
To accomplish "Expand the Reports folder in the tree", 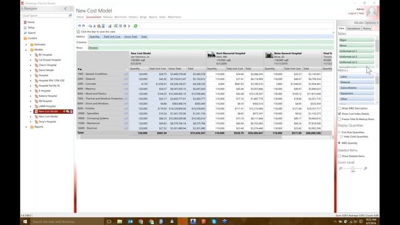I will pos(26,127).
